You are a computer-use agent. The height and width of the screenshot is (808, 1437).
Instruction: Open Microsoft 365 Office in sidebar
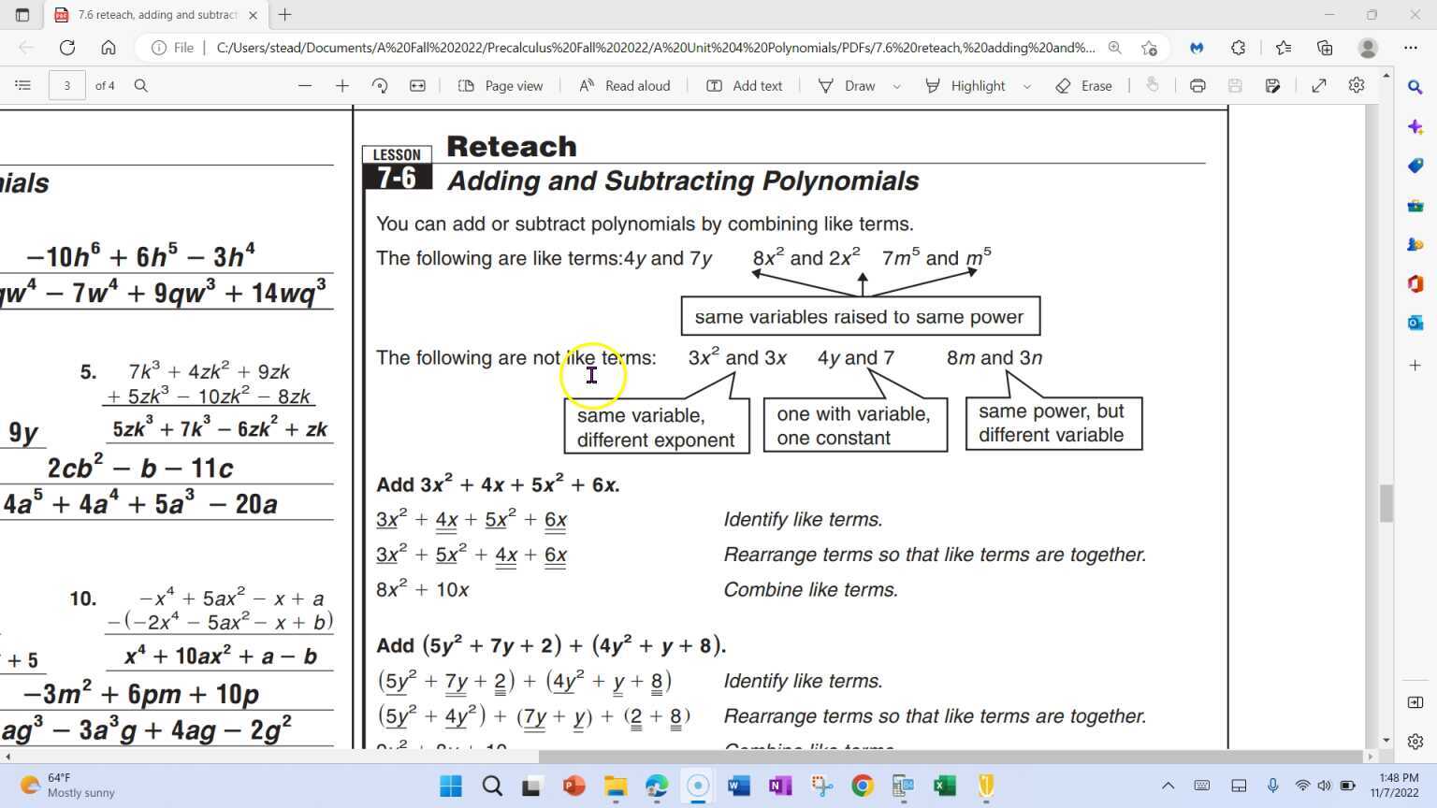(1415, 283)
